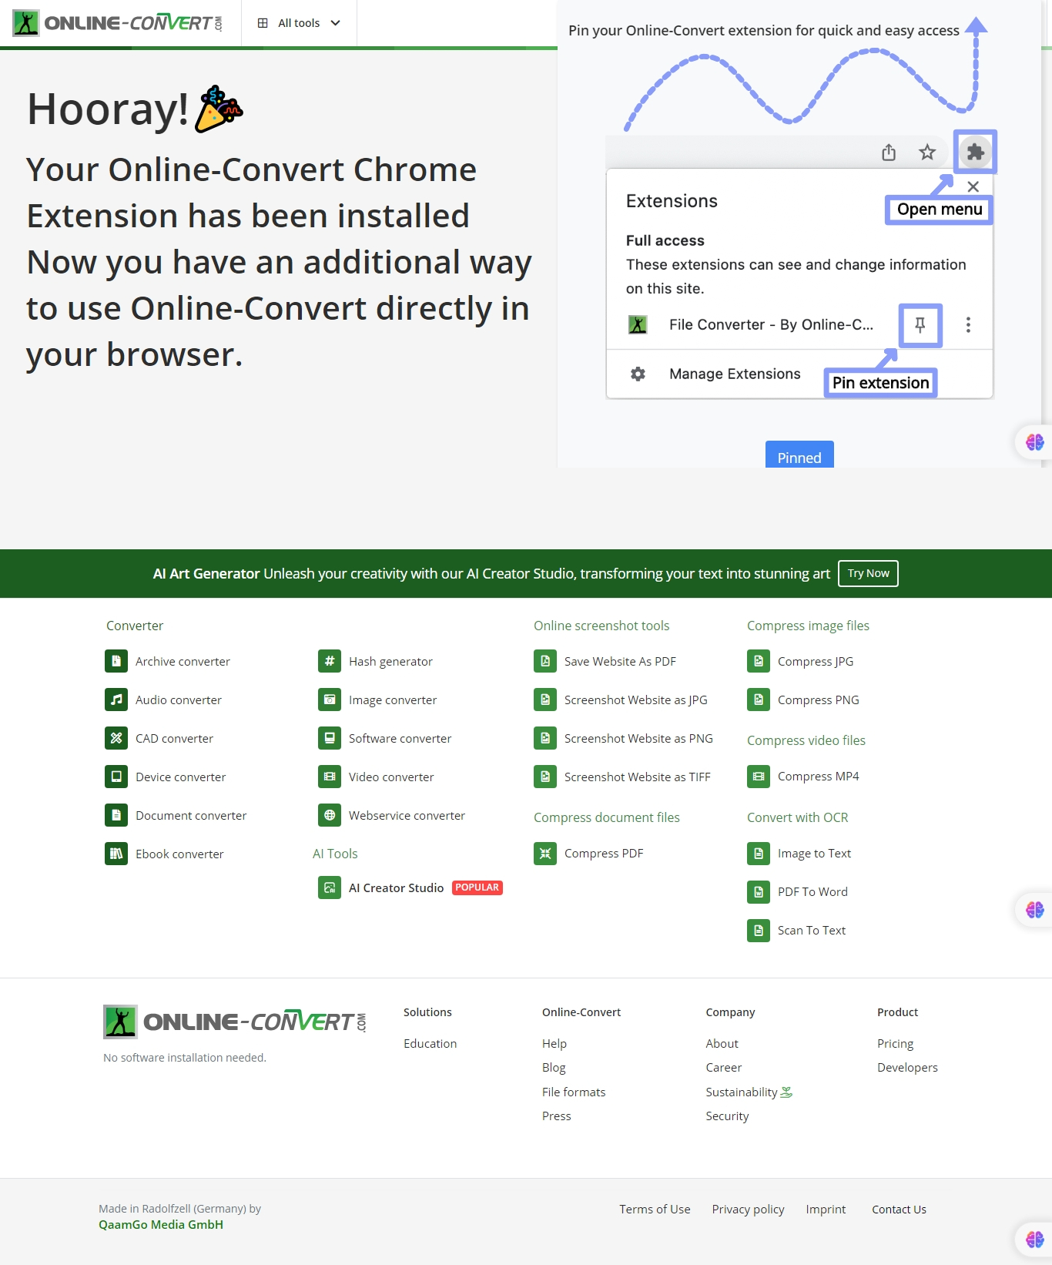The height and width of the screenshot is (1265, 1052).
Task: Open AI Creator Studio link
Action: pos(396,888)
